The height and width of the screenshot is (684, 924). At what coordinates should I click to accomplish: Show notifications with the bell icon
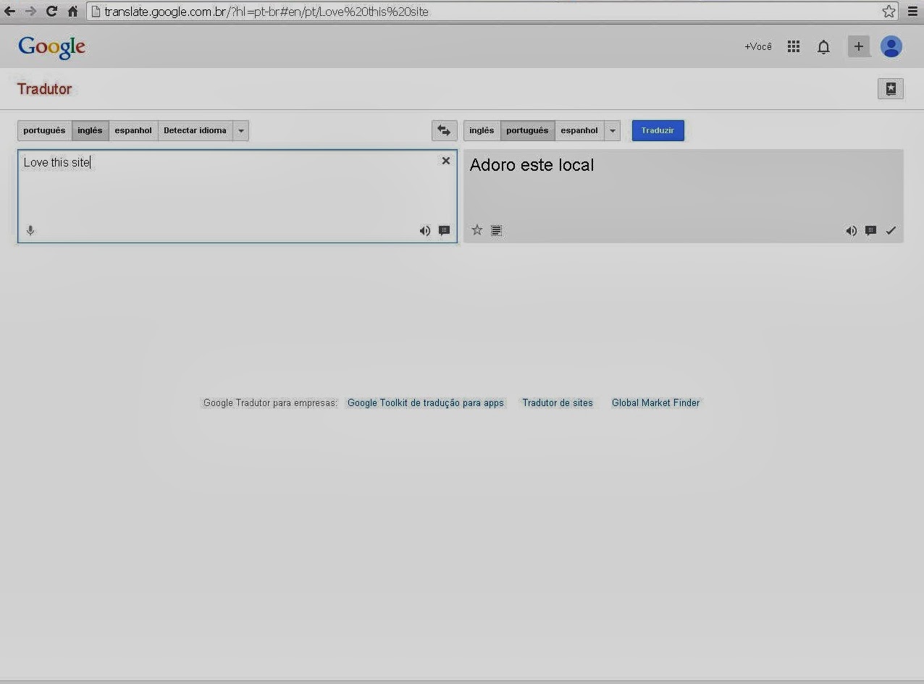tap(823, 47)
